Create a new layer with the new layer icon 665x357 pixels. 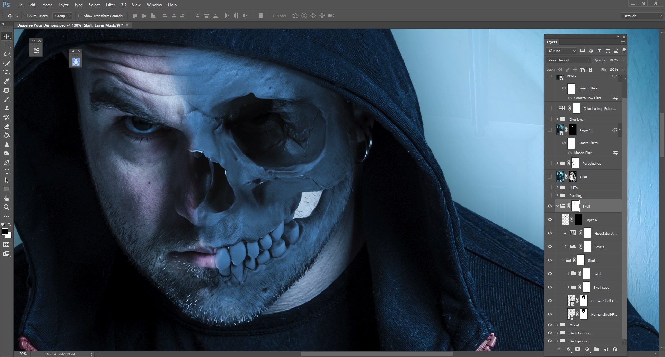(x=606, y=349)
